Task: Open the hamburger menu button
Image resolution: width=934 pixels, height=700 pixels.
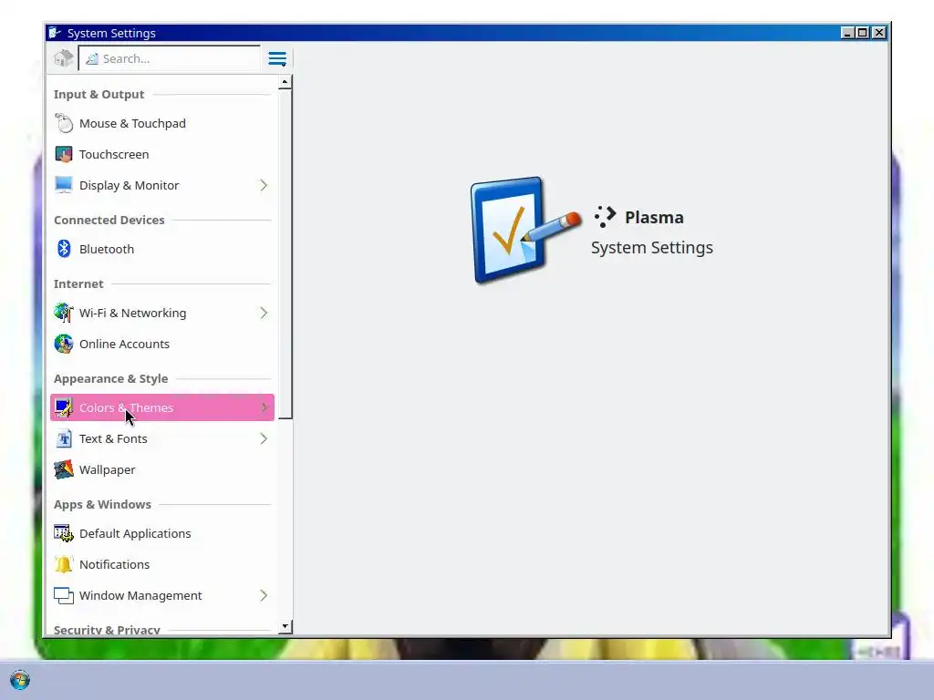Action: pyautogui.click(x=277, y=58)
